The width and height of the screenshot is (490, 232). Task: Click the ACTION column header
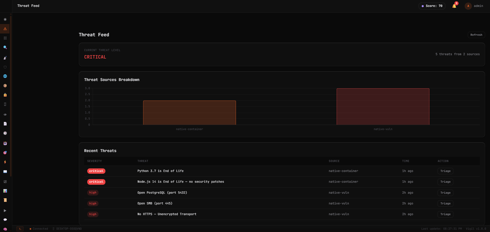click(x=443, y=161)
